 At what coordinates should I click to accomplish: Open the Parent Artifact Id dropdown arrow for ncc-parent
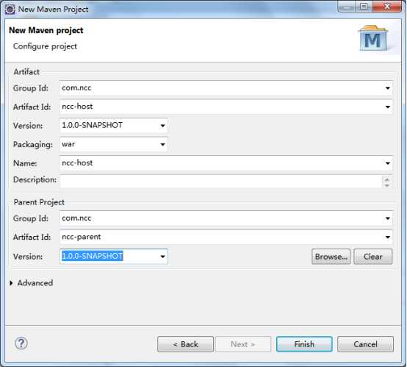[388, 237]
